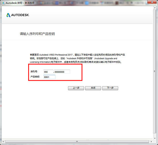This screenshot has height=145, width=158.
Task: Focus the product key field 886I1
Action: pos(49,77)
